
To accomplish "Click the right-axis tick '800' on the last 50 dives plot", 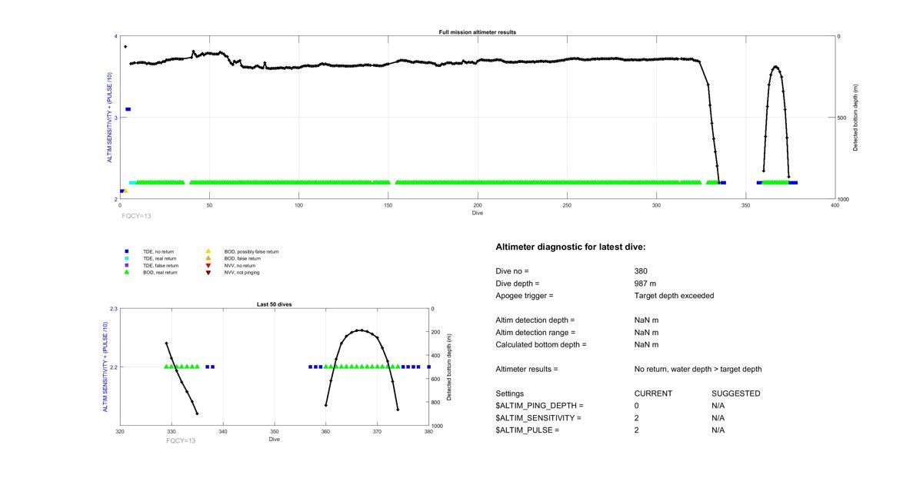I will click(436, 403).
